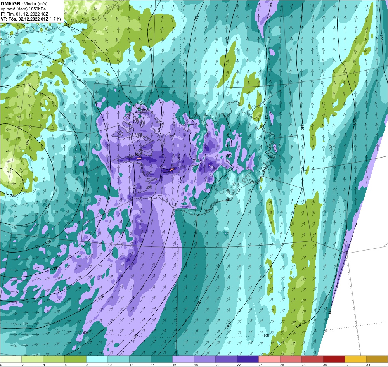Click the "144" contour label
388x367 pixels.
click(x=381, y=37)
